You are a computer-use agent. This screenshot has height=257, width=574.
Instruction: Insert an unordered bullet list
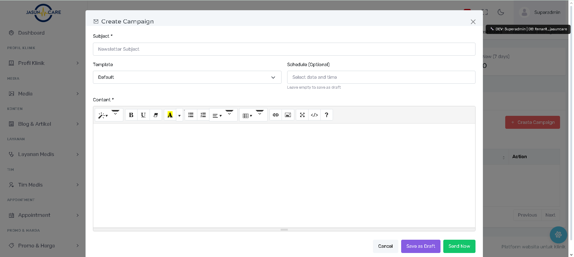coord(191,115)
